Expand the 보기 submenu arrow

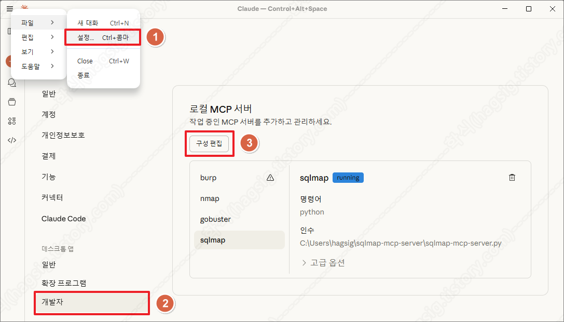click(52, 51)
